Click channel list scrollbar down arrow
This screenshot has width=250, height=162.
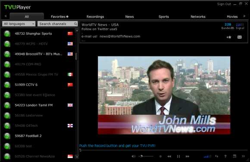[x=77, y=156]
